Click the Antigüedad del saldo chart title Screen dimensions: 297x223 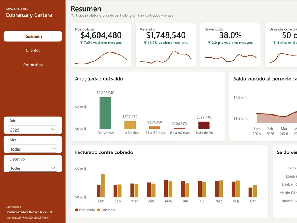pyautogui.click(x=99, y=79)
